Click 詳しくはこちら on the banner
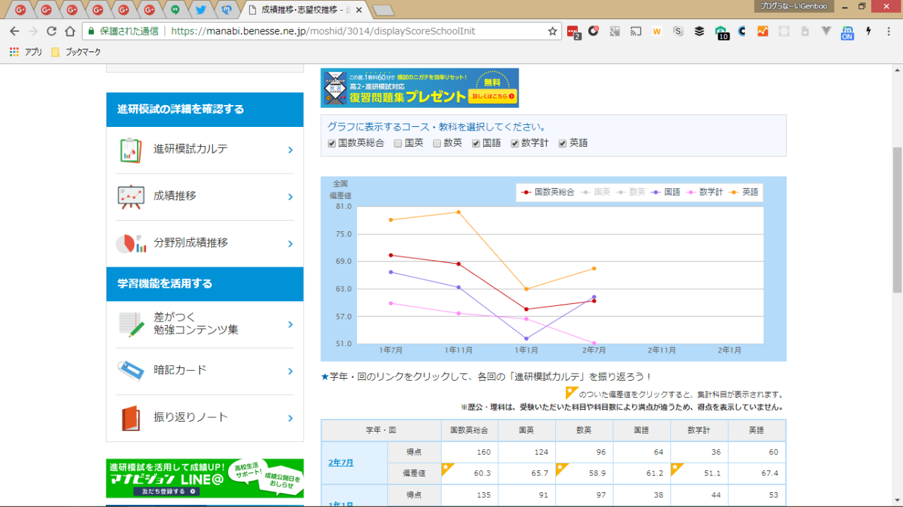This screenshot has width=903, height=507. (492, 96)
